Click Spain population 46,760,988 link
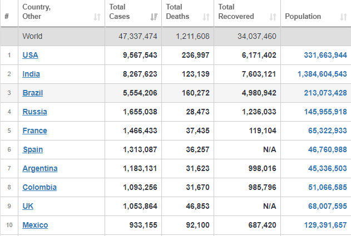Image resolution: width=351 pixels, height=236 pixels. pos(328,149)
